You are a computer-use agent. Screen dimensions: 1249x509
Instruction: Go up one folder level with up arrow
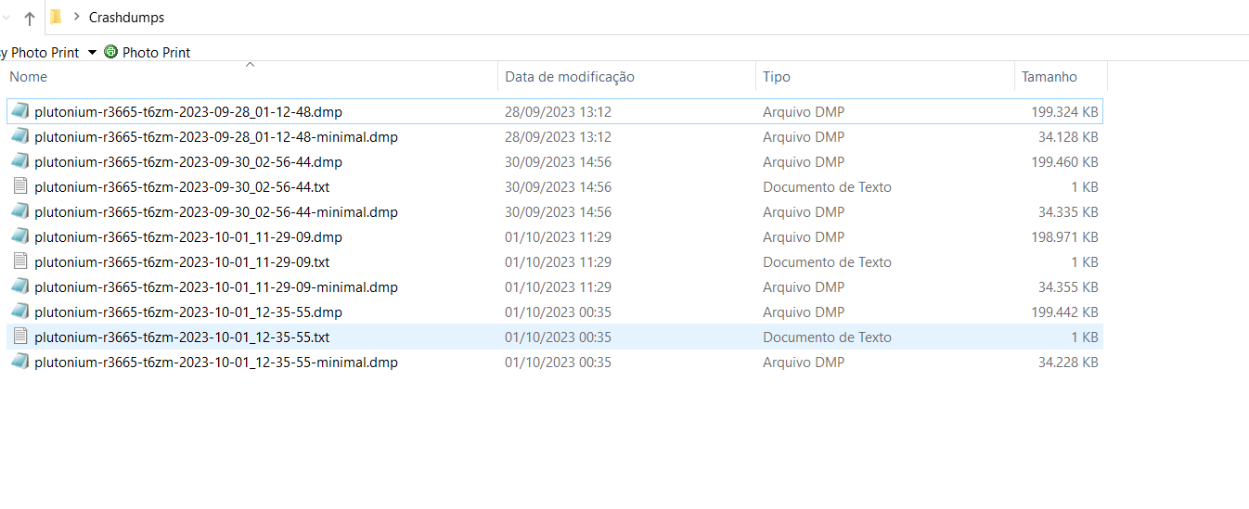click(30, 18)
